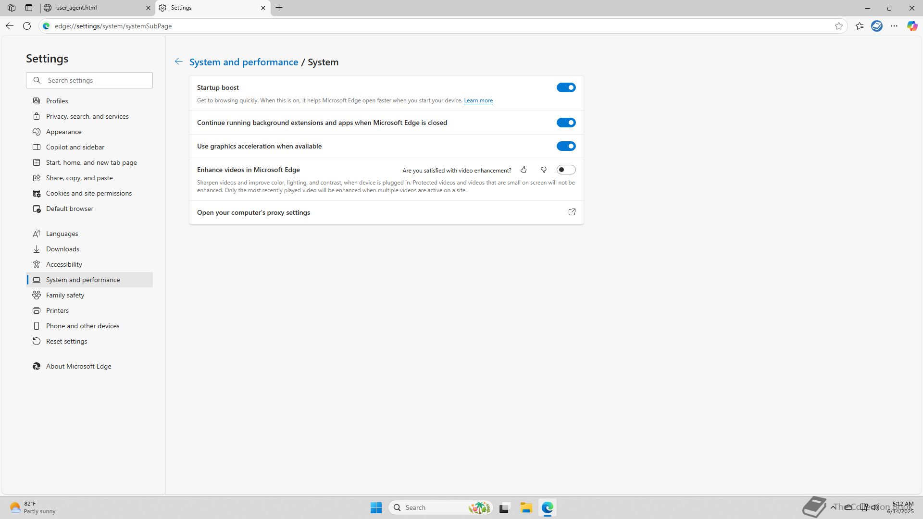Disable graphics acceleration toggle

[566, 146]
